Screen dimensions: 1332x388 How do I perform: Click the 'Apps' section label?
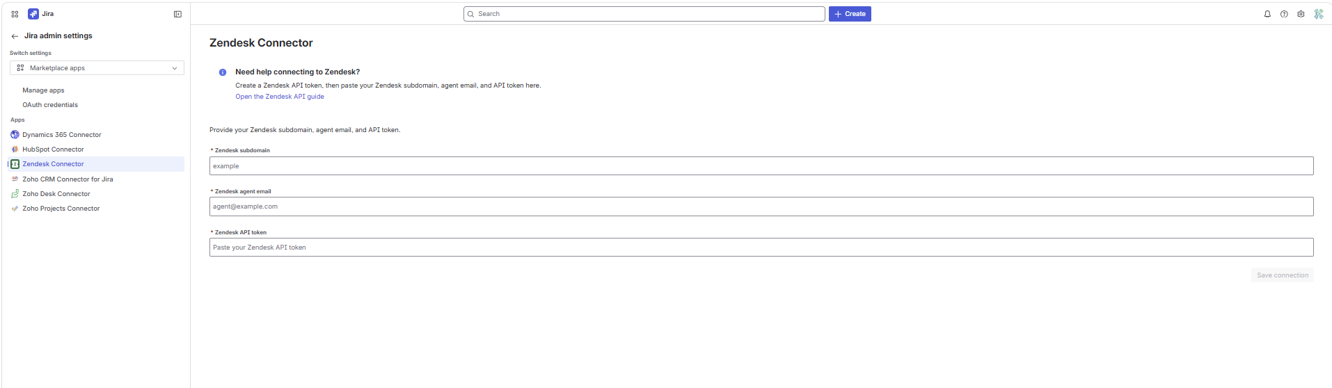pyautogui.click(x=17, y=120)
